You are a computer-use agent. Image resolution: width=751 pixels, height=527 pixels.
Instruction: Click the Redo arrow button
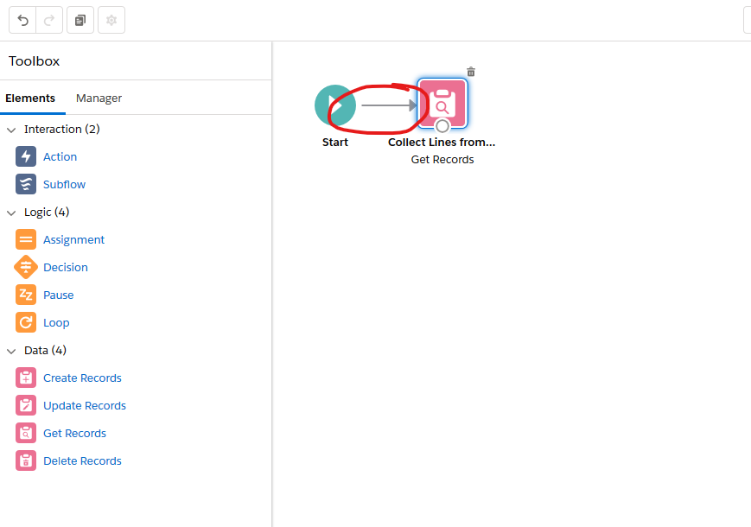49,20
